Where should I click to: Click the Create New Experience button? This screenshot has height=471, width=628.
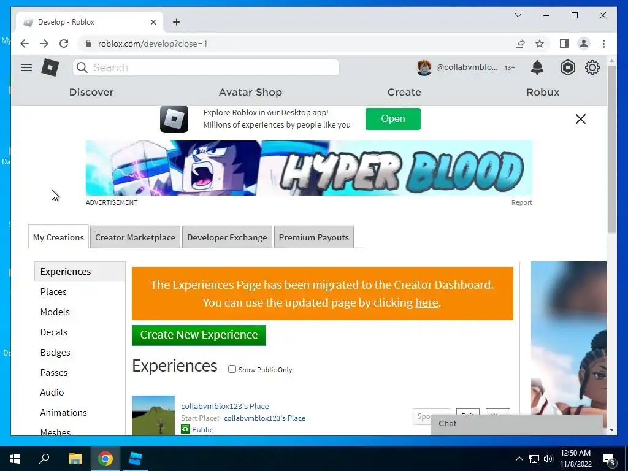click(x=199, y=335)
